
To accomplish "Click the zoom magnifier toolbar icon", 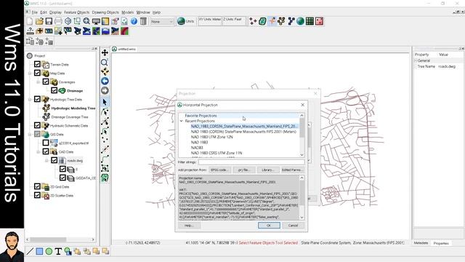I will [x=86, y=21].
